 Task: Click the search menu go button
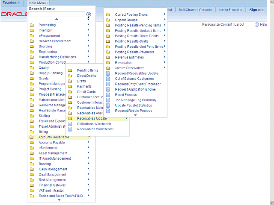[89, 14]
